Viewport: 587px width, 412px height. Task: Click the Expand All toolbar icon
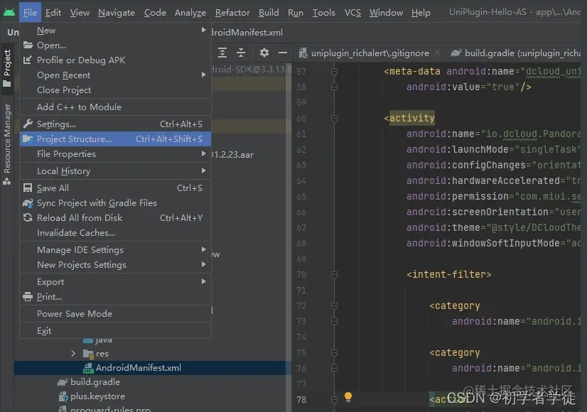[222, 53]
